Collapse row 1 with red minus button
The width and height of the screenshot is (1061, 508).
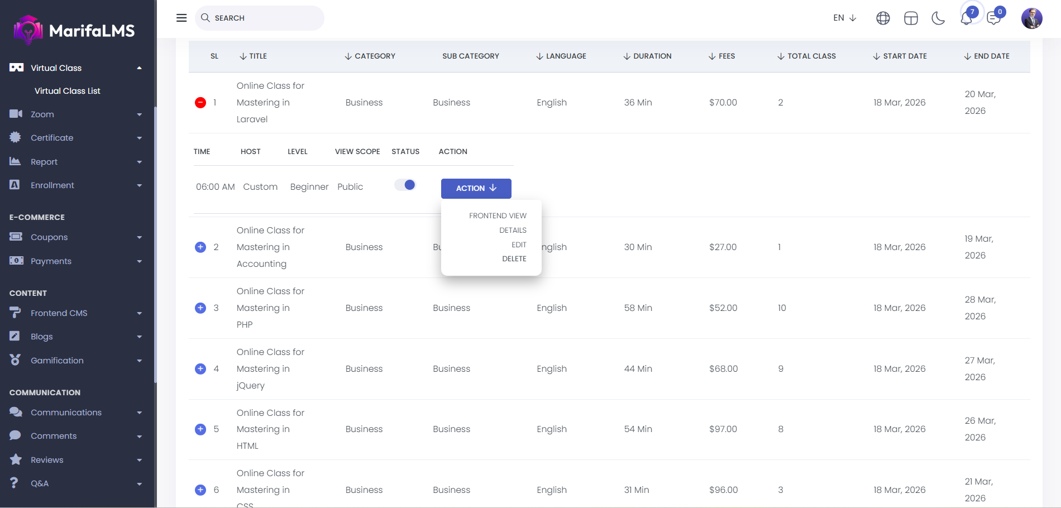click(x=200, y=103)
